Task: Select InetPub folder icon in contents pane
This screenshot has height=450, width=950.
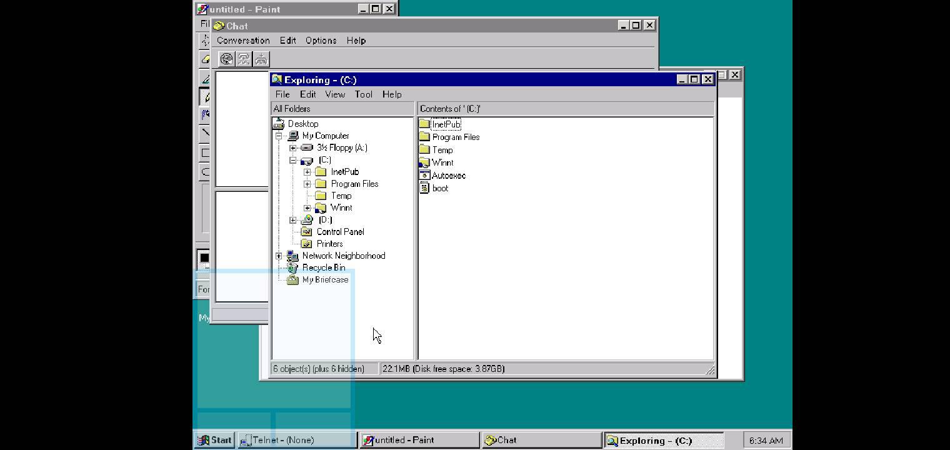Action: (425, 124)
